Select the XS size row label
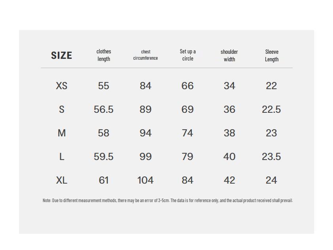Screen dimensions: 333x250 (x=61, y=86)
